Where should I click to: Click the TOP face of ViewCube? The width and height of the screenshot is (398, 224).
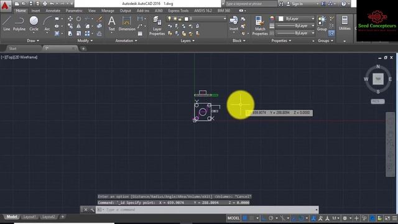click(378, 79)
